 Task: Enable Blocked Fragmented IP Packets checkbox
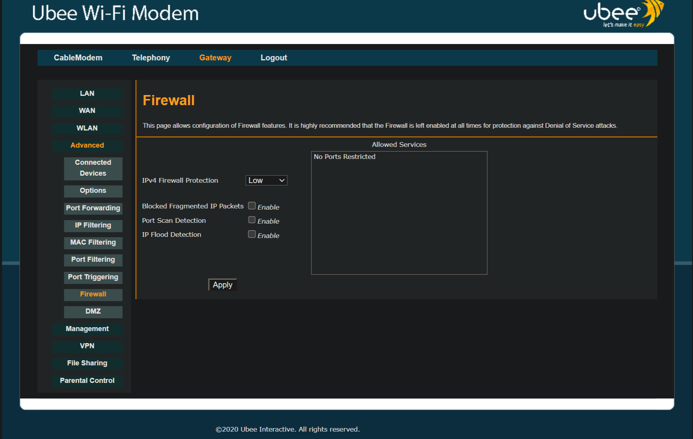(252, 206)
